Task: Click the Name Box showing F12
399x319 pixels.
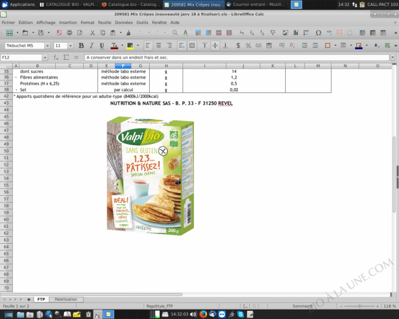Action: [21, 57]
